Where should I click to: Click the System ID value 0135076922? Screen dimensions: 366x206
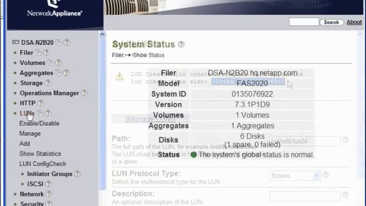pyautogui.click(x=252, y=94)
